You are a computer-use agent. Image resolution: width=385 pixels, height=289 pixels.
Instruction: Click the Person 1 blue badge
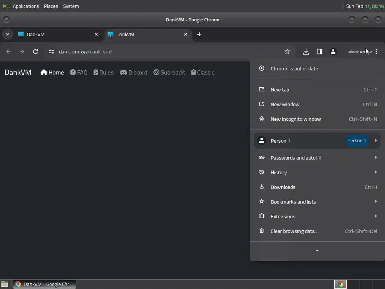pyautogui.click(x=356, y=141)
